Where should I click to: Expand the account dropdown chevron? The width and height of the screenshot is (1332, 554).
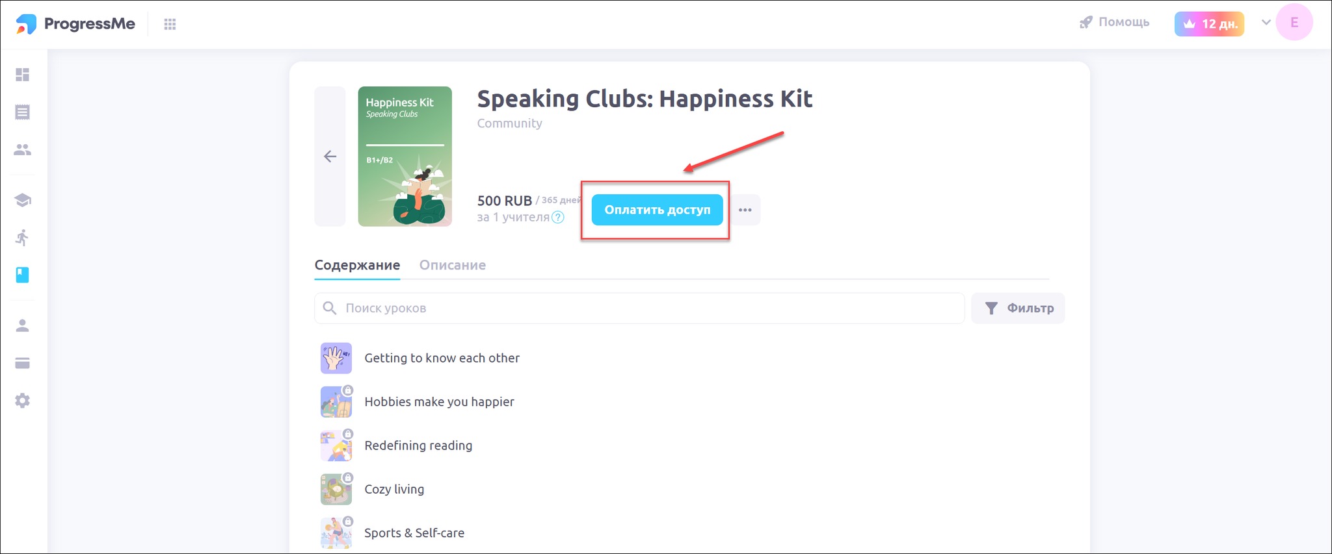[x=1266, y=22]
